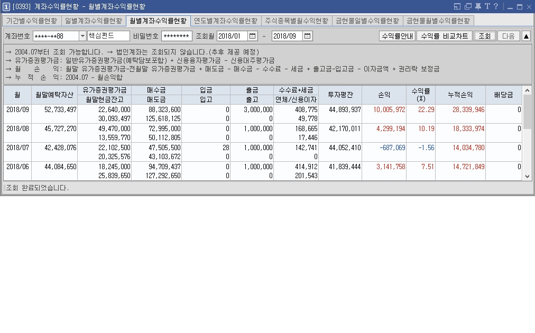Click the scrollbar up arrow on the table
The width and height of the screenshot is (535, 333).
point(528,90)
